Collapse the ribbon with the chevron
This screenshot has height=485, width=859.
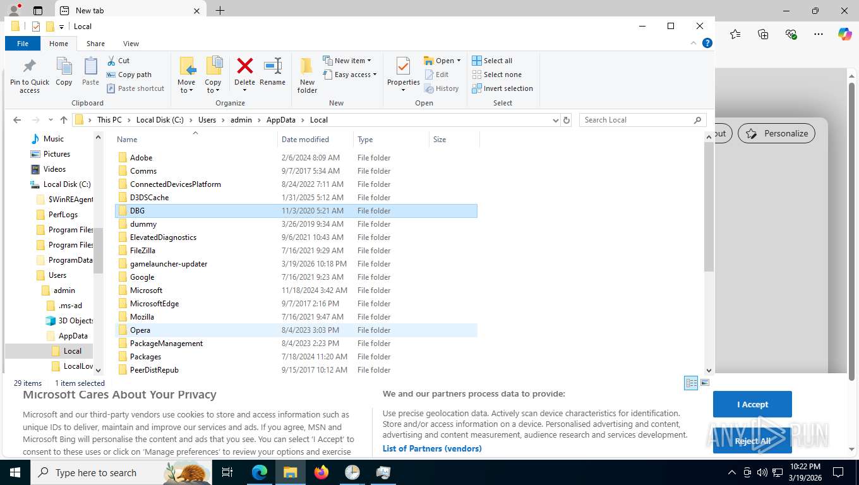pyautogui.click(x=695, y=43)
